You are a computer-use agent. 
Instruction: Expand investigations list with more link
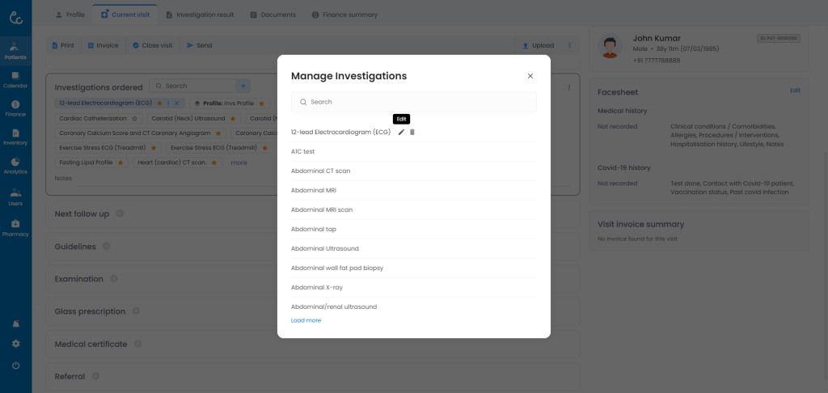239,163
